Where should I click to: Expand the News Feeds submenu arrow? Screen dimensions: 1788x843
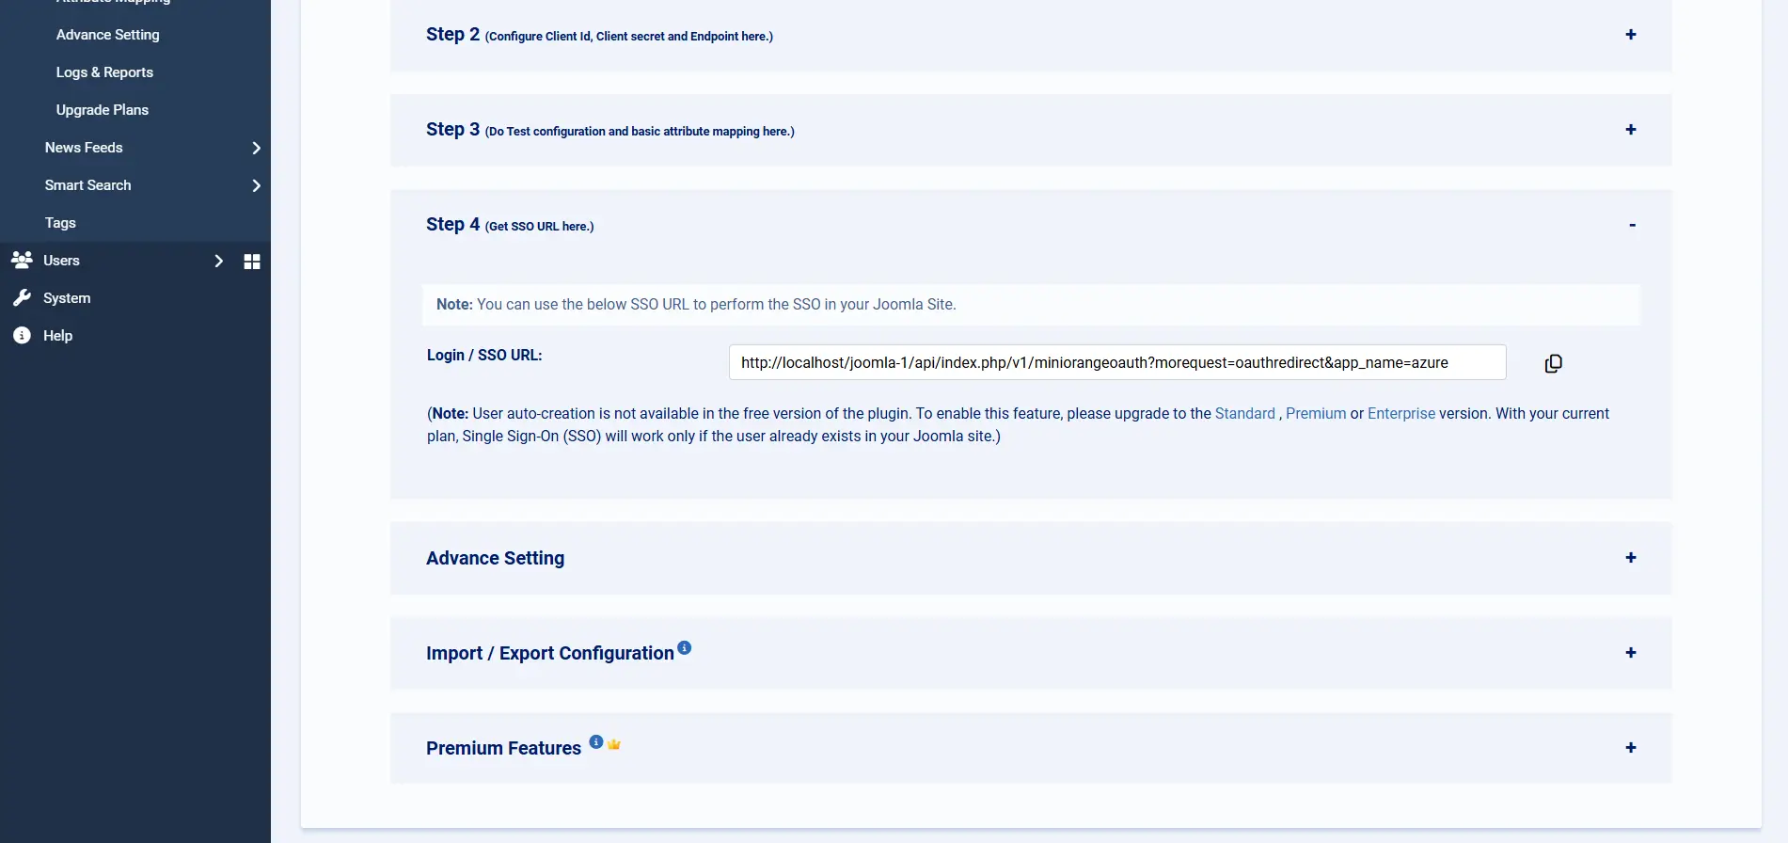point(256,148)
